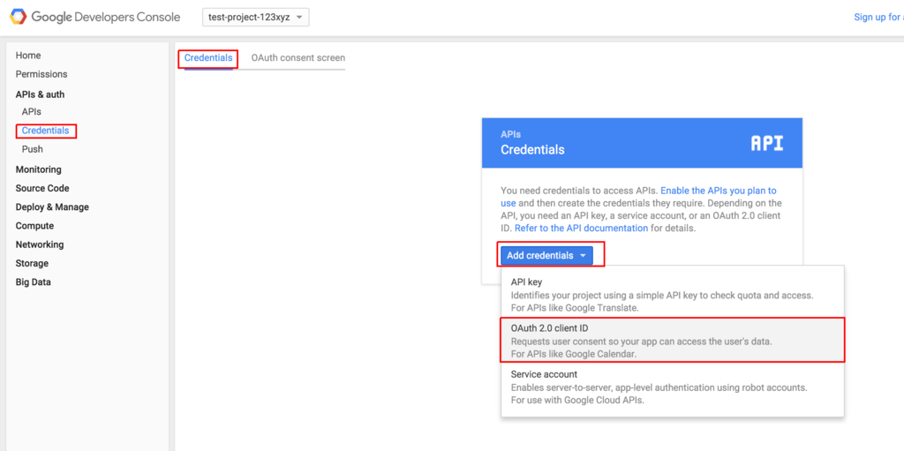
Task: Click the Sign up link
Action: 878,17
